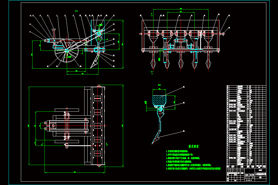The height and width of the screenshot is (185, 278).
Task: Click the first technical requirement line numbered 1
Action: (177, 151)
